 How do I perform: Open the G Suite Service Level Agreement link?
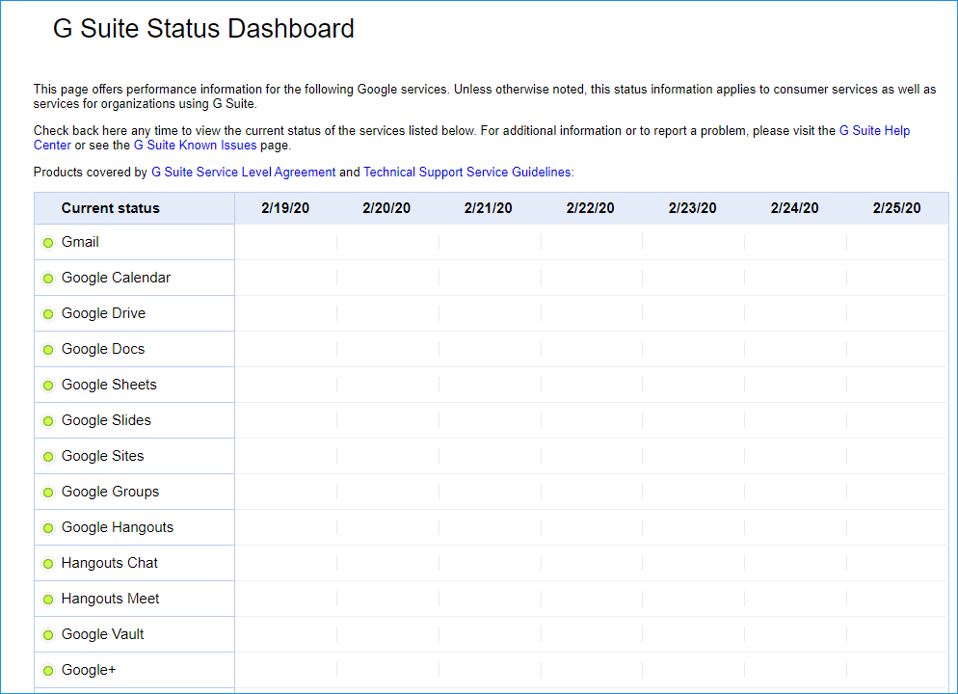click(243, 173)
